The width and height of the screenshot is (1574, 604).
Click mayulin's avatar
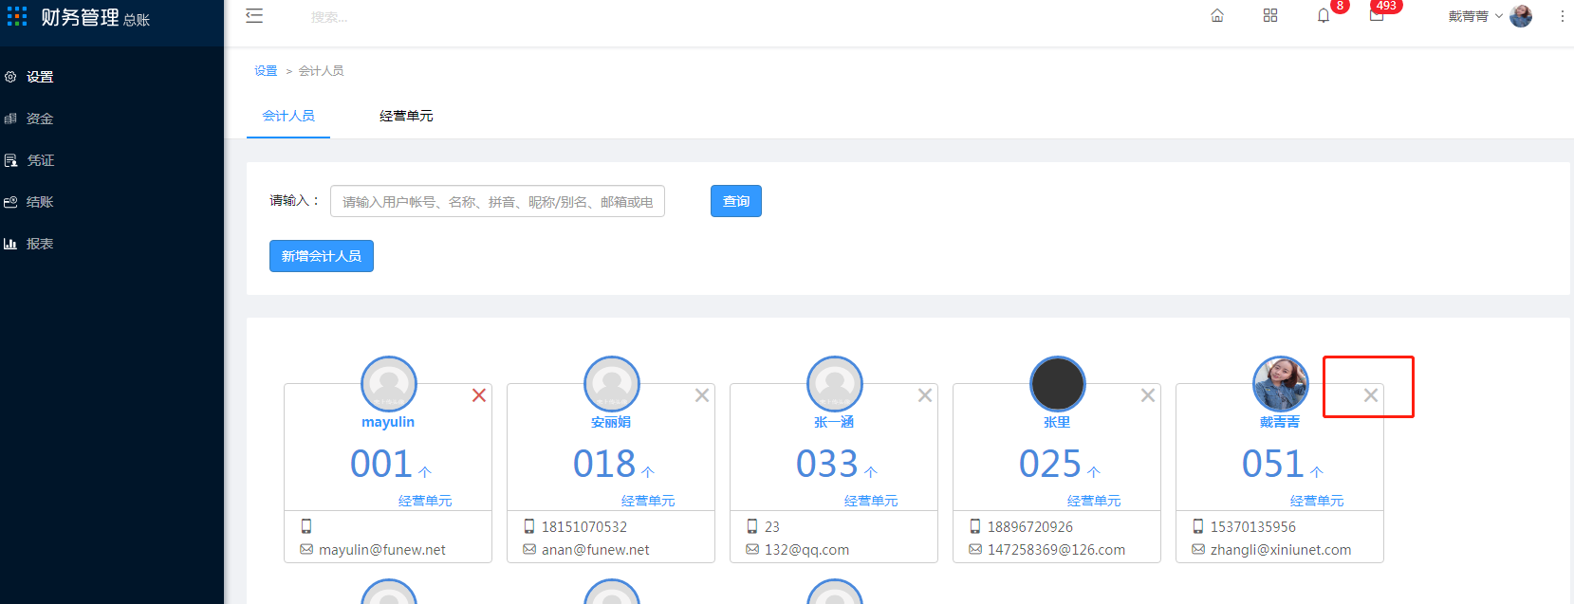389,384
